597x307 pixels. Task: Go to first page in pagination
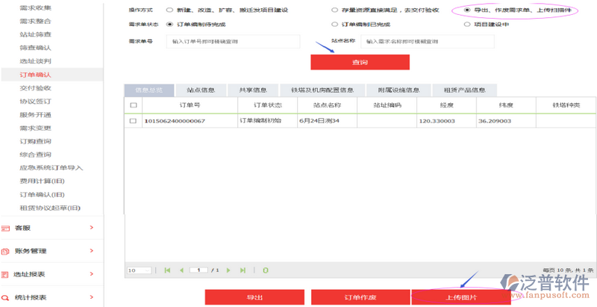(167, 270)
